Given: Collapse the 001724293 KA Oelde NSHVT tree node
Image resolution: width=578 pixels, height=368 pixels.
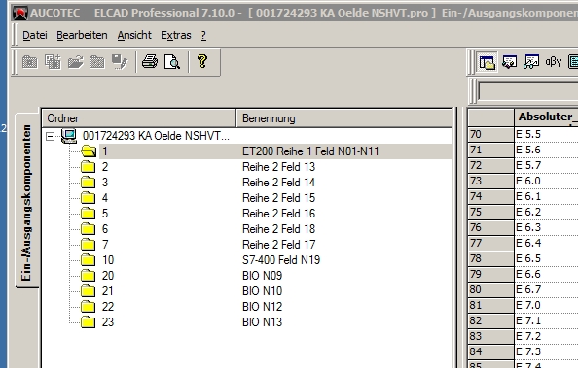Looking at the screenshot, I should click(50, 137).
